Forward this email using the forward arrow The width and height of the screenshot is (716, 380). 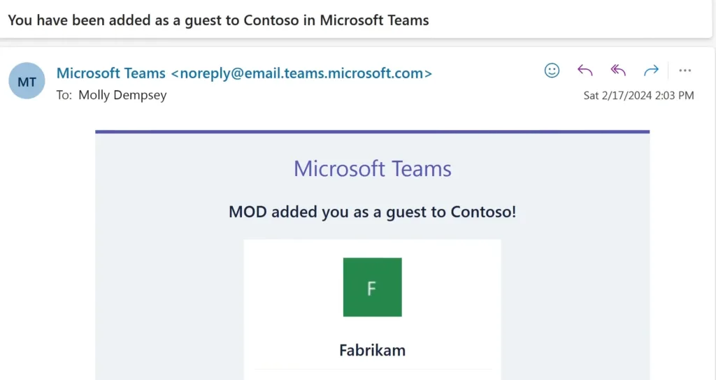click(651, 71)
